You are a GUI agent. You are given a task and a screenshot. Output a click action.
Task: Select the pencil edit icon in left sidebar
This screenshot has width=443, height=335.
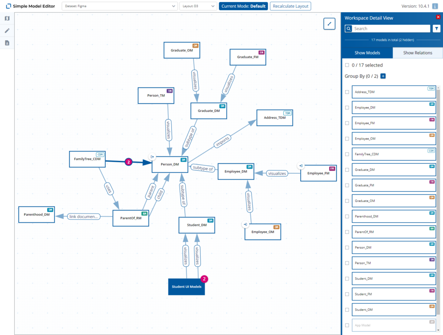7,31
